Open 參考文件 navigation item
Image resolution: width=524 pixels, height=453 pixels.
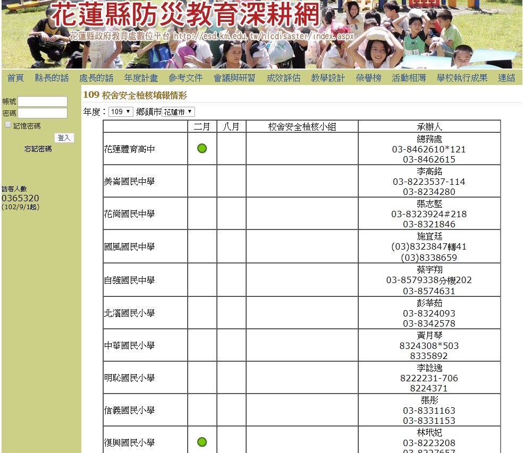point(185,78)
